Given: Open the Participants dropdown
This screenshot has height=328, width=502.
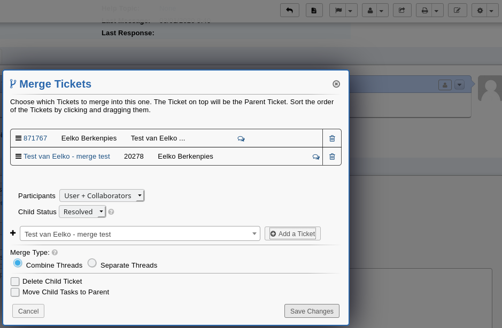Looking at the screenshot, I should 102,196.
